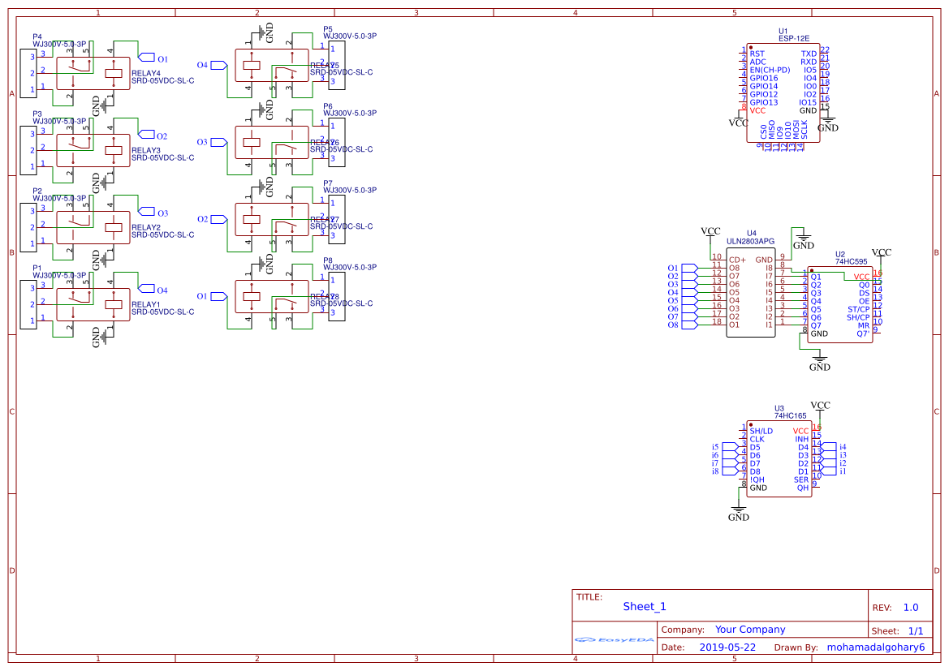Select the ESP-12E module U1
This screenshot has width=949, height=671.
coord(783,94)
